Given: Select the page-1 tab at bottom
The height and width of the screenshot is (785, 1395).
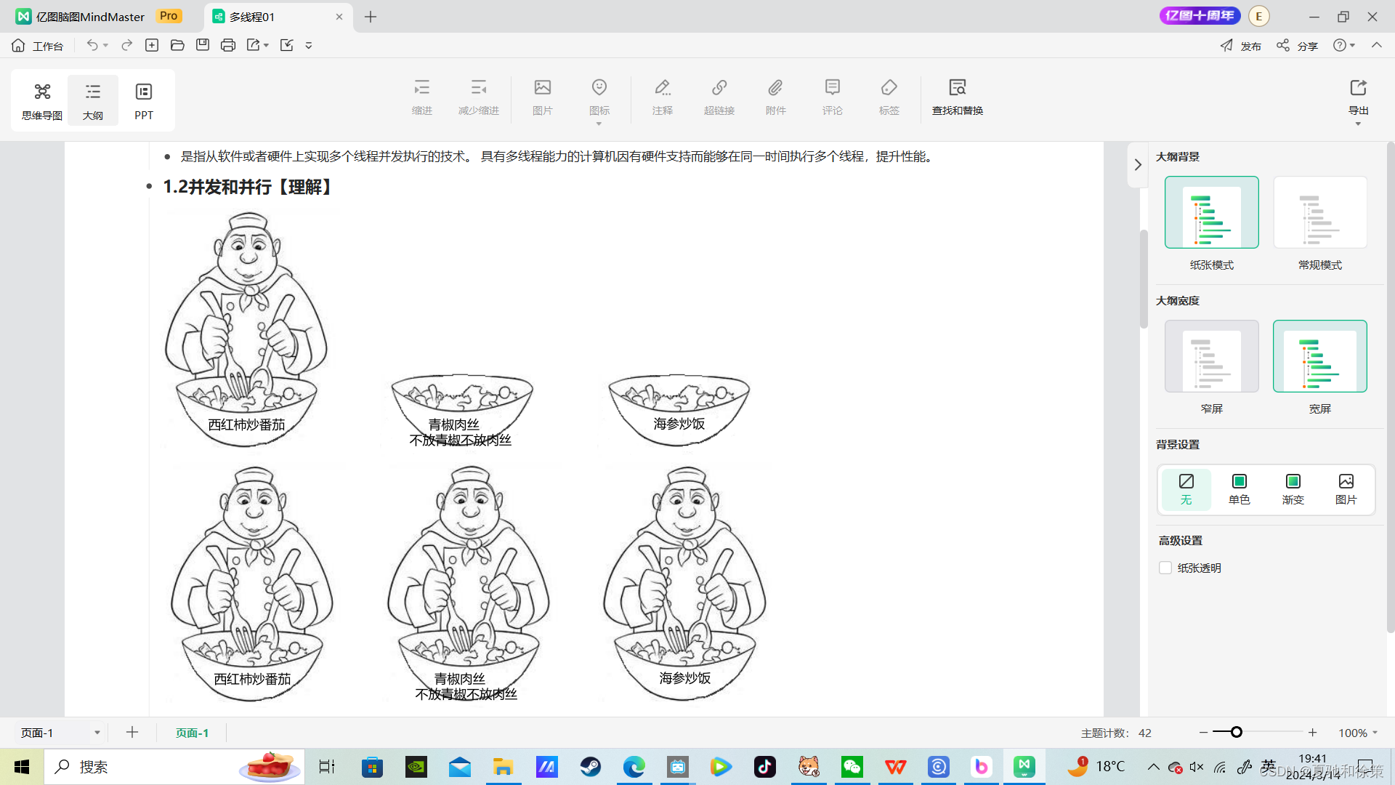Looking at the screenshot, I should [192, 733].
